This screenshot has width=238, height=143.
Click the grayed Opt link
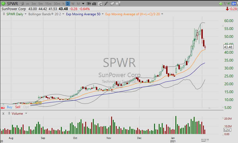(x=26, y=107)
